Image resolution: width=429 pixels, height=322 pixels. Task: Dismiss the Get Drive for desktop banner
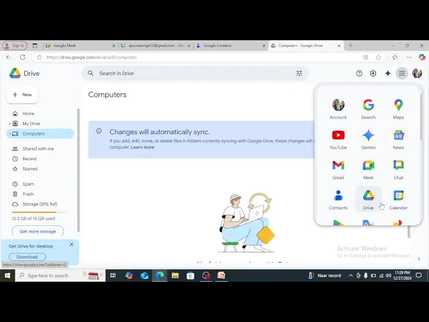(72, 244)
